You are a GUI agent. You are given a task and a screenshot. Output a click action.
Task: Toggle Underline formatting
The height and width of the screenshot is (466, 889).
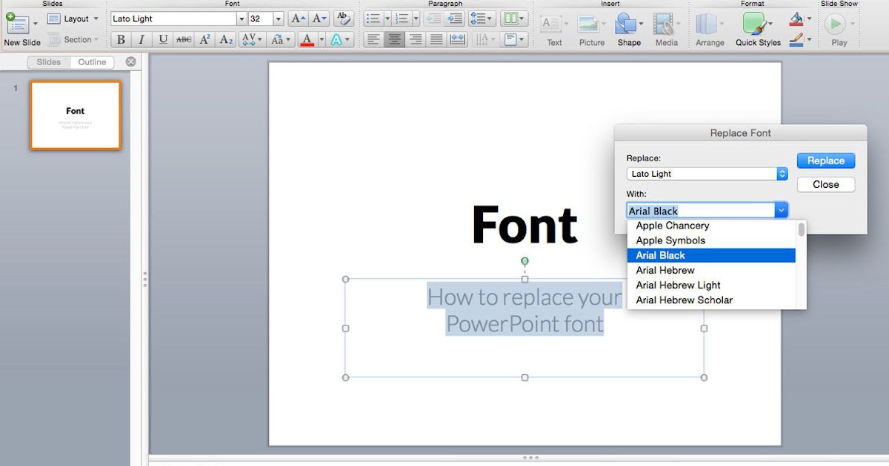click(163, 40)
